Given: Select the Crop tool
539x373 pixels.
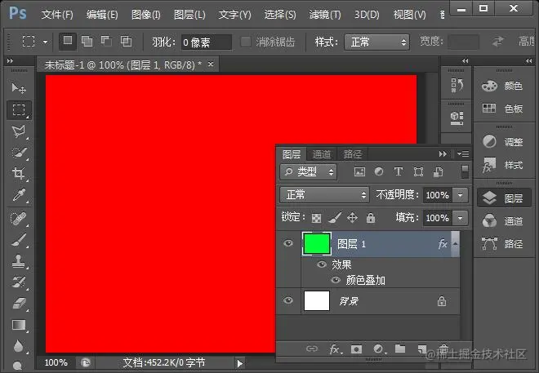Looking at the screenshot, I should pyautogui.click(x=19, y=174).
